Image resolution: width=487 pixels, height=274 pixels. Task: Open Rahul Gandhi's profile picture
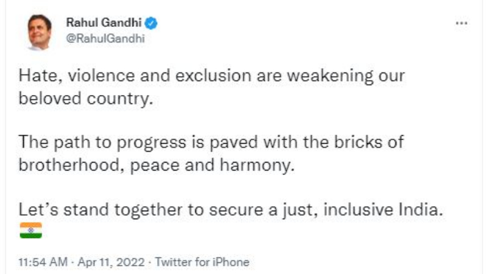(x=39, y=32)
